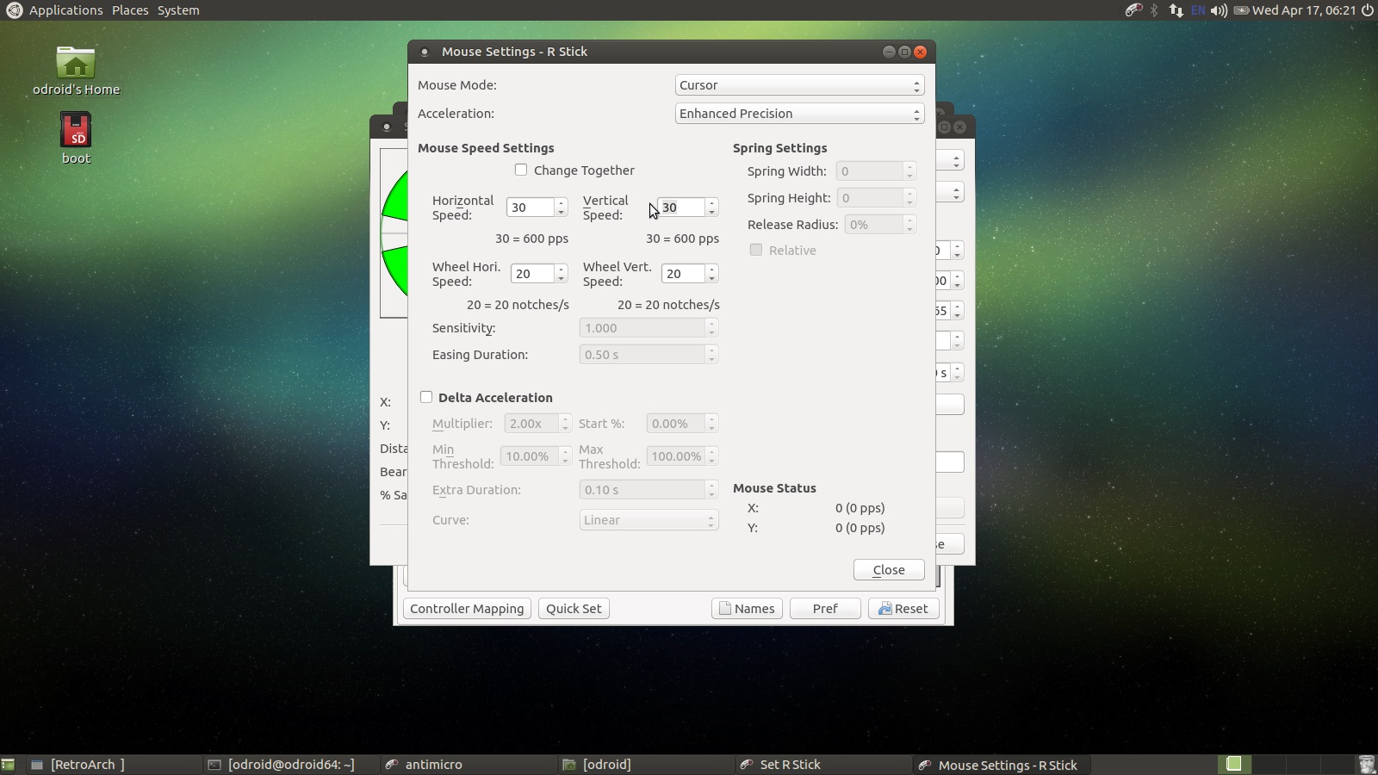Enable the Change Together checkbox
The height and width of the screenshot is (775, 1378).
(521, 170)
